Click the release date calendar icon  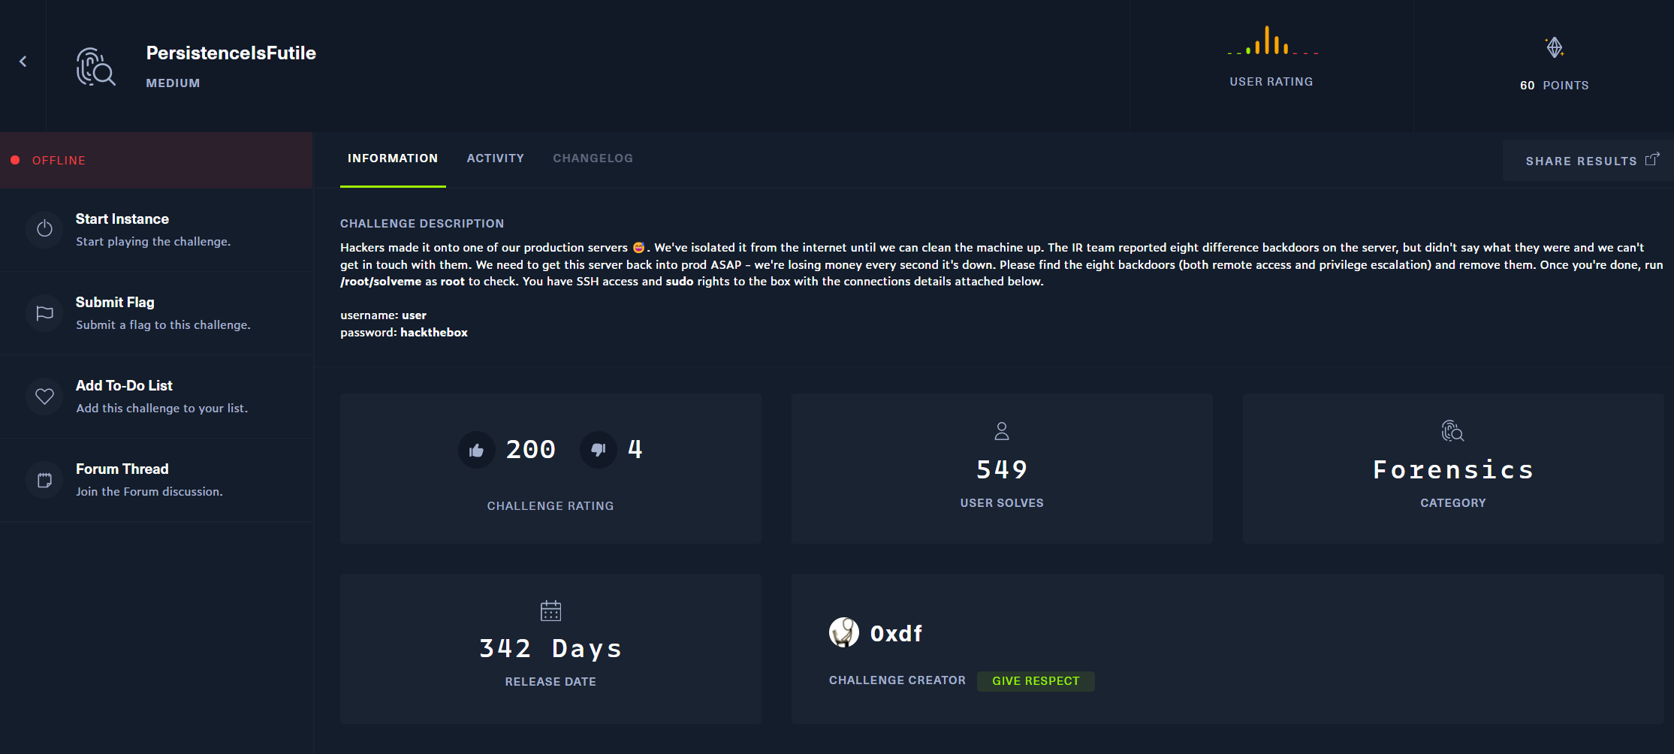[550, 611]
